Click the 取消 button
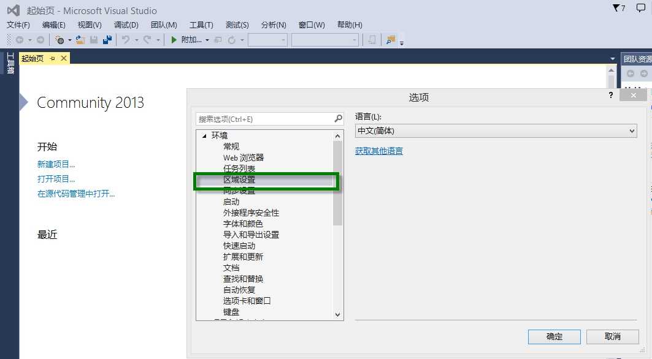The image size is (652, 359). [x=613, y=336]
